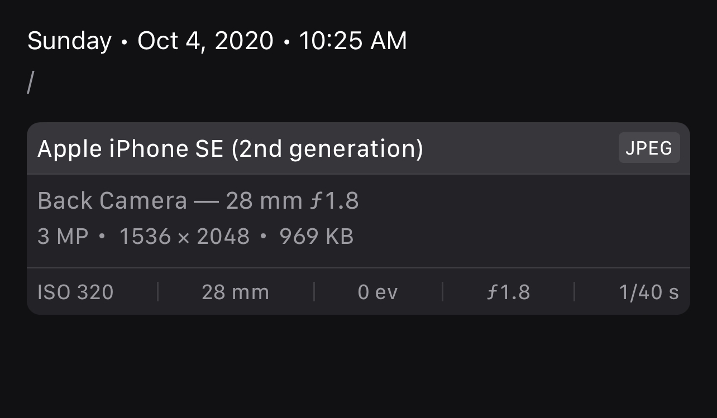Click the 28 mm value in bottom row
The image size is (717, 418).
coord(235,292)
